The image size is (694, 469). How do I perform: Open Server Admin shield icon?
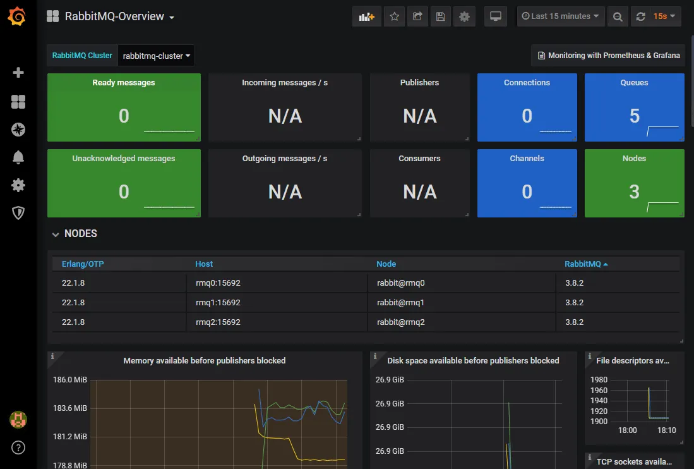pyautogui.click(x=18, y=213)
